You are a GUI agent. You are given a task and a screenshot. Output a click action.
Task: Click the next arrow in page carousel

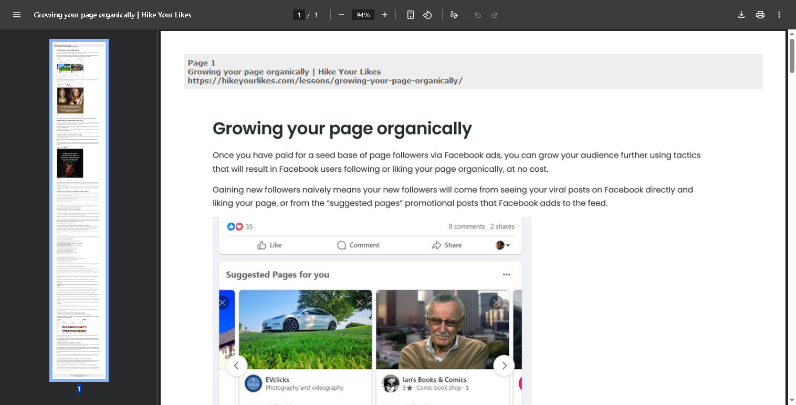[x=504, y=366]
